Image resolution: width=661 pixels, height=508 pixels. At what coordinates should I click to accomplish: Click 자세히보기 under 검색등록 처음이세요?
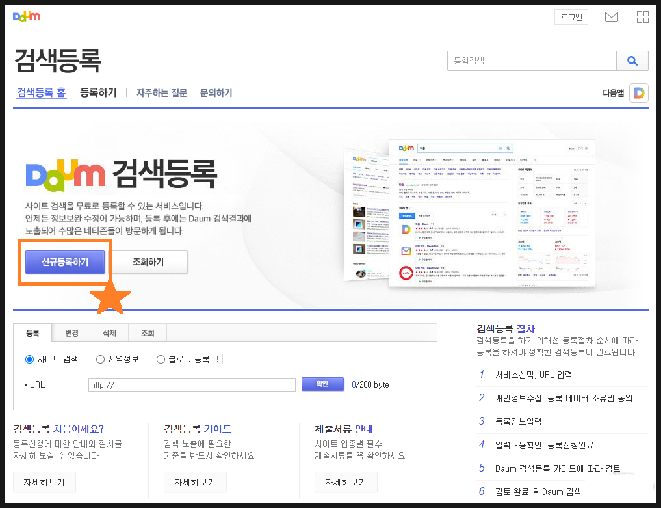point(44,482)
